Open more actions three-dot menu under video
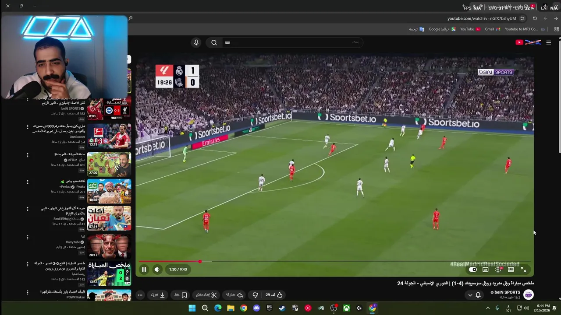The height and width of the screenshot is (315, 561). (x=140, y=295)
